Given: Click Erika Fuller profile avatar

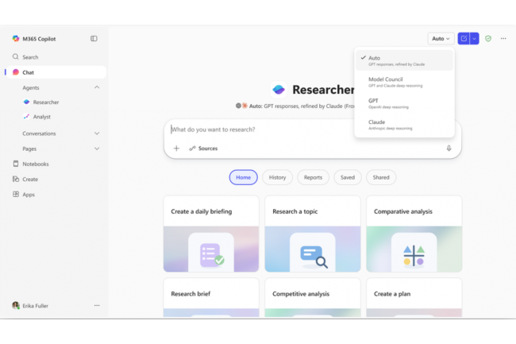Looking at the screenshot, I should [x=15, y=306].
